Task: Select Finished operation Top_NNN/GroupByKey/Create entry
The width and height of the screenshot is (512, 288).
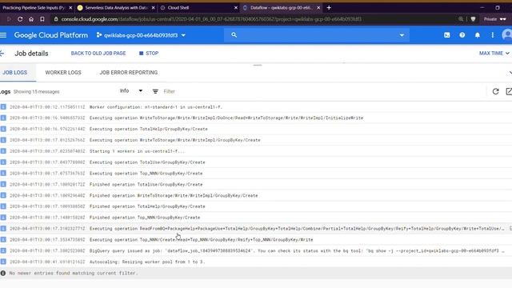Action: coord(256,218)
